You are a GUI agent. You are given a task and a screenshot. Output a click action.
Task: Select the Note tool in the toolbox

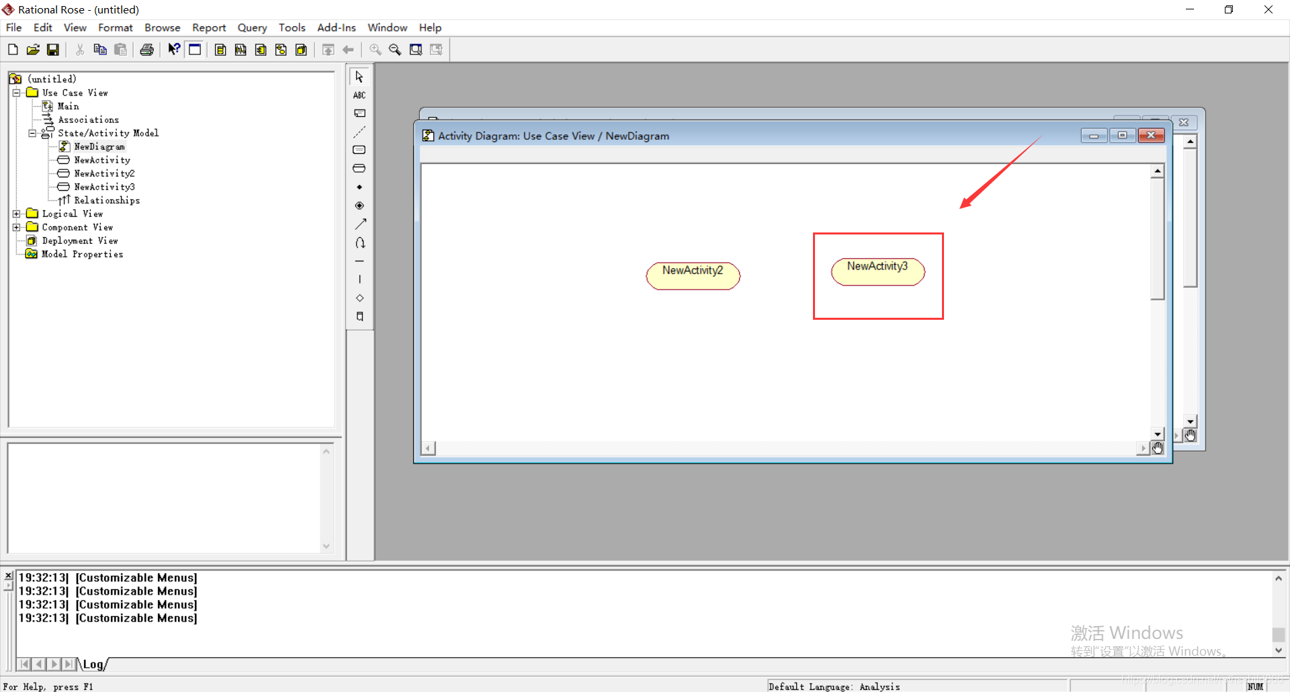pyautogui.click(x=359, y=114)
